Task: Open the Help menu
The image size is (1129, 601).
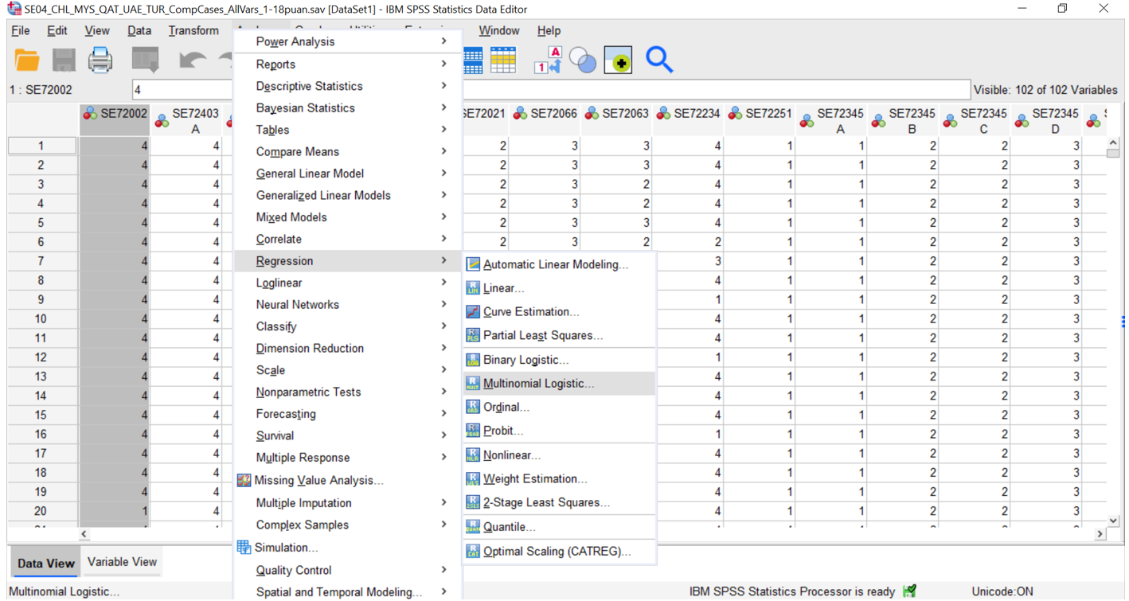Action: tap(549, 30)
